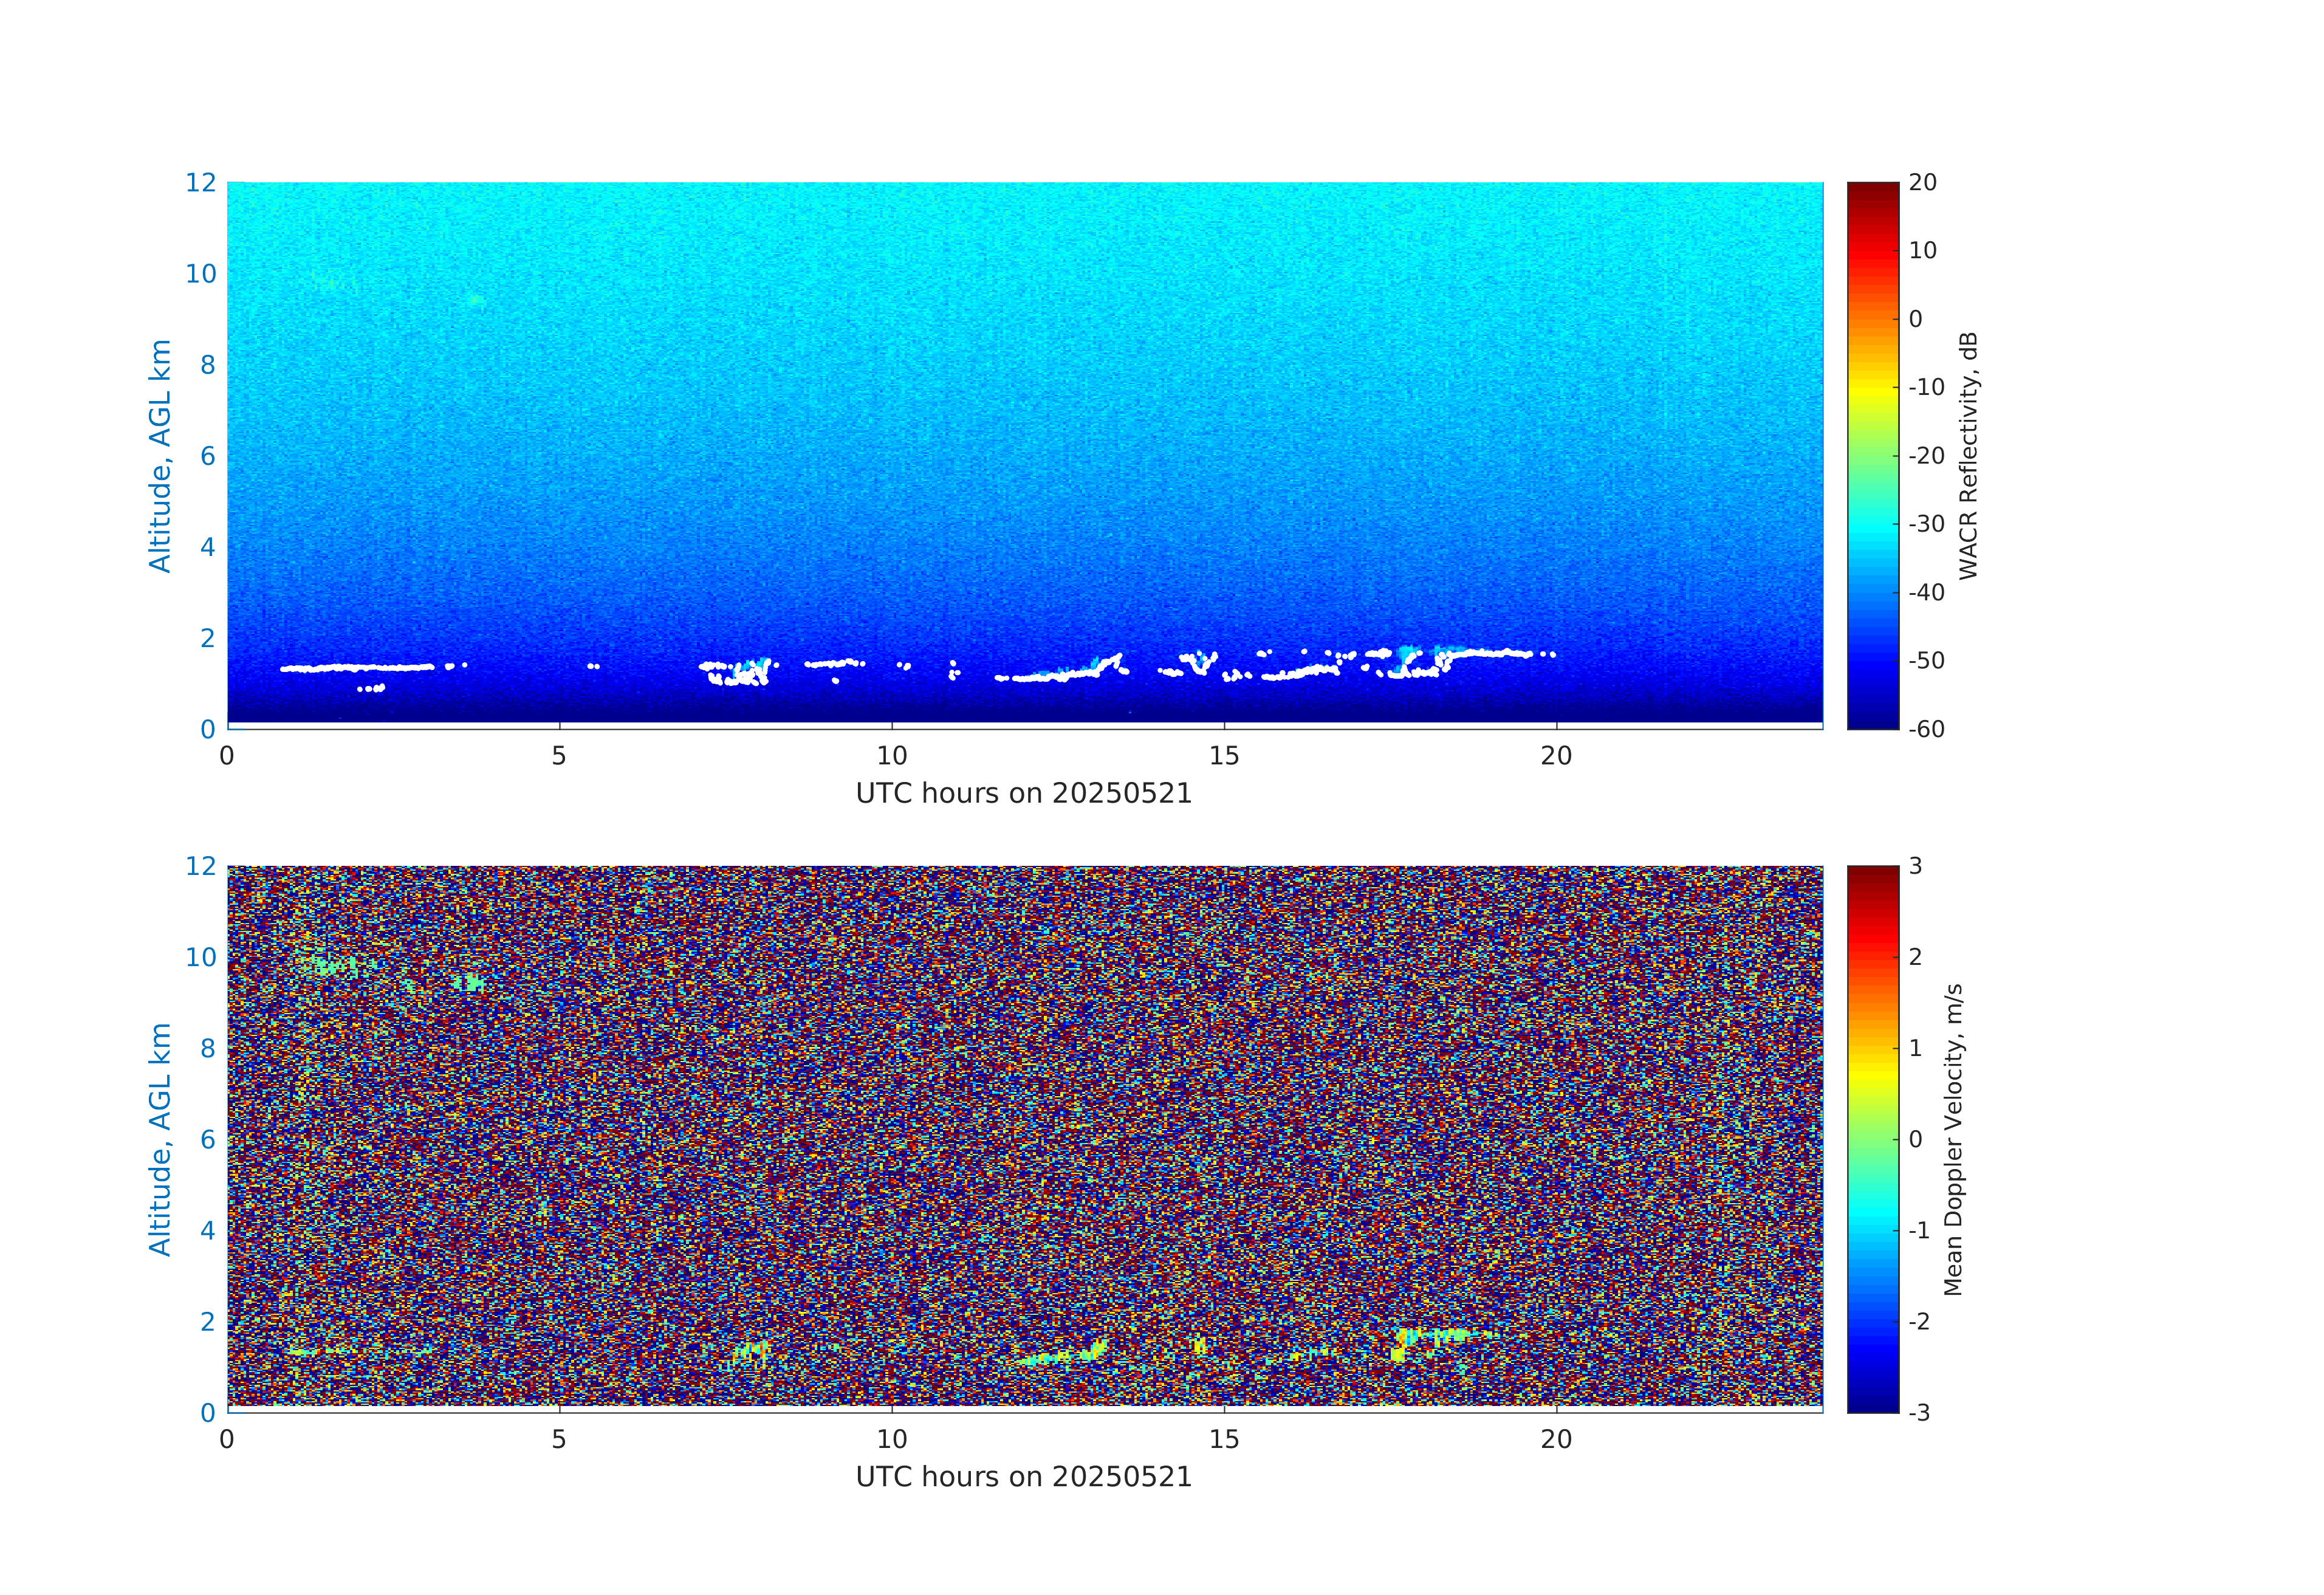Click the white cloud layer near hour 2

[x=360, y=667]
